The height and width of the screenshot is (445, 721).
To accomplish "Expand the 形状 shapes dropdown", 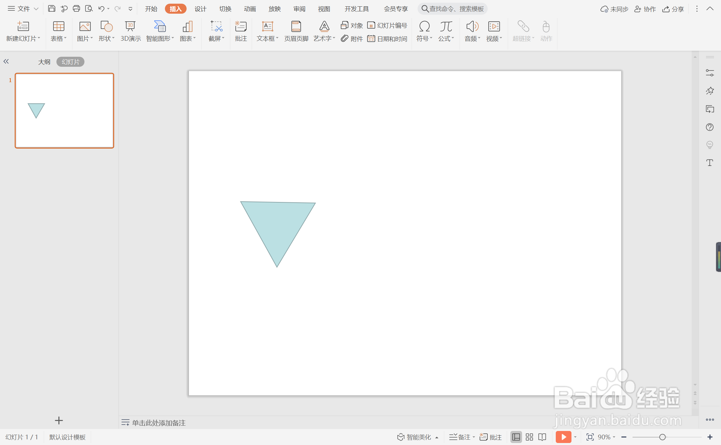I will pos(107,39).
